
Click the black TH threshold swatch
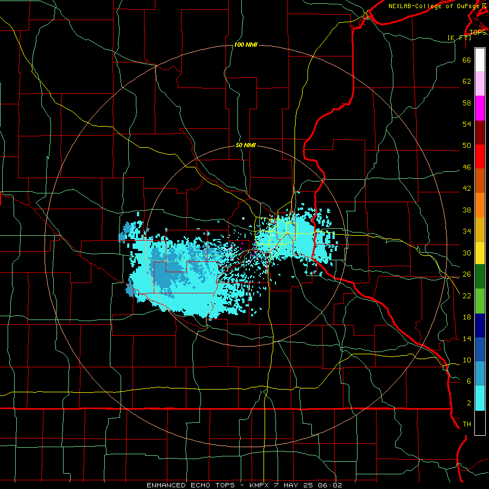[480, 422]
